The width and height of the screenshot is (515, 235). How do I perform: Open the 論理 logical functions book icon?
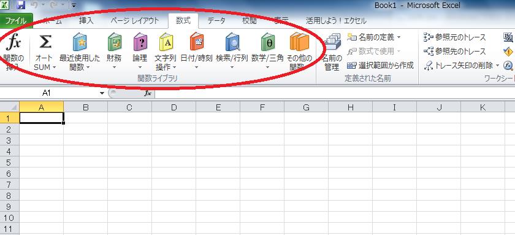click(140, 42)
